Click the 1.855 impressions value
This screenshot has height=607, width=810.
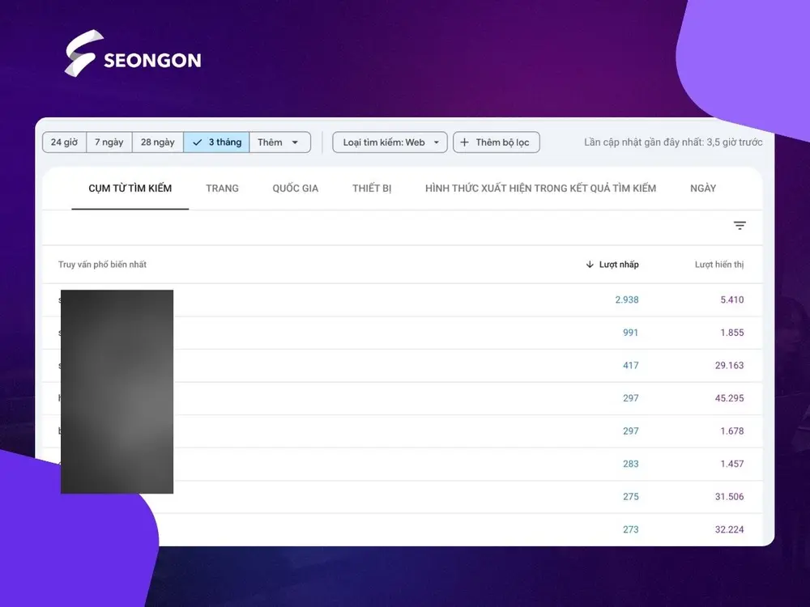pos(732,333)
